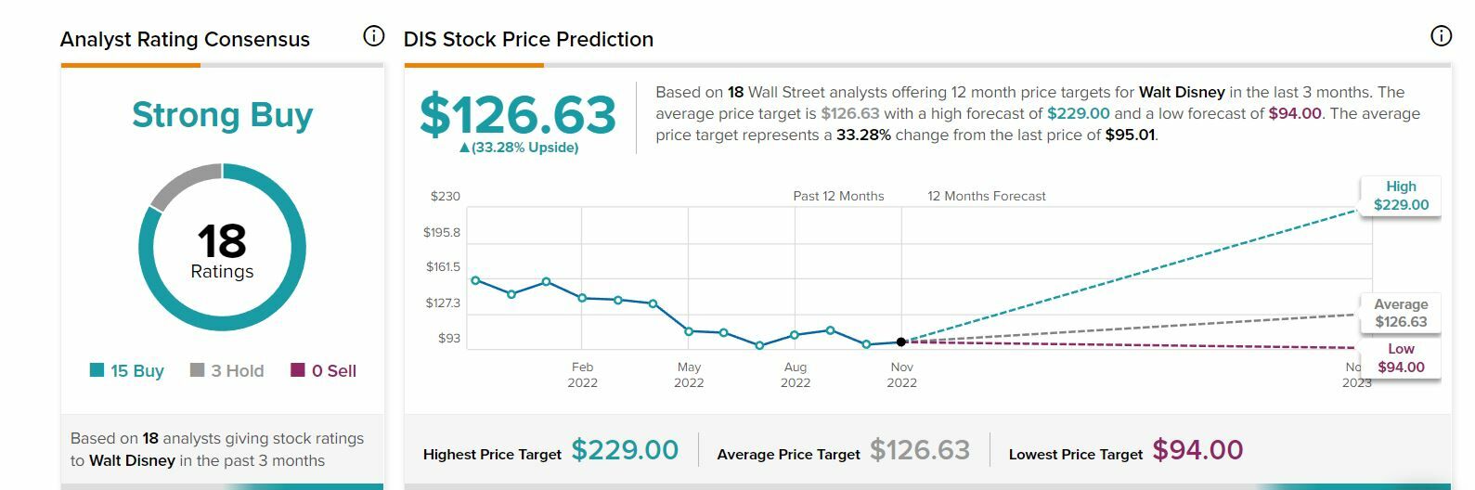
Task: Click the Low $94.00 forecast tag
Action: point(1401,358)
